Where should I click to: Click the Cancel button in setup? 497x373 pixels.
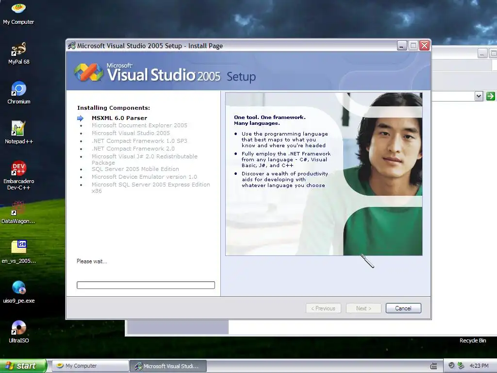pyautogui.click(x=403, y=308)
